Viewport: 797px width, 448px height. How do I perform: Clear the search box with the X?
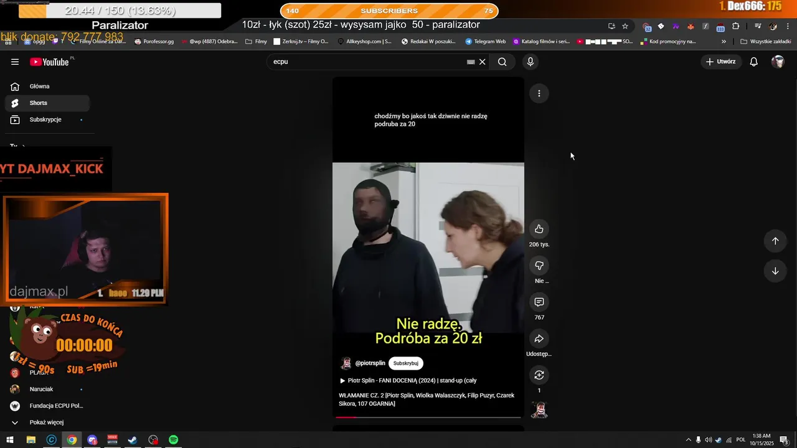pos(482,62)
